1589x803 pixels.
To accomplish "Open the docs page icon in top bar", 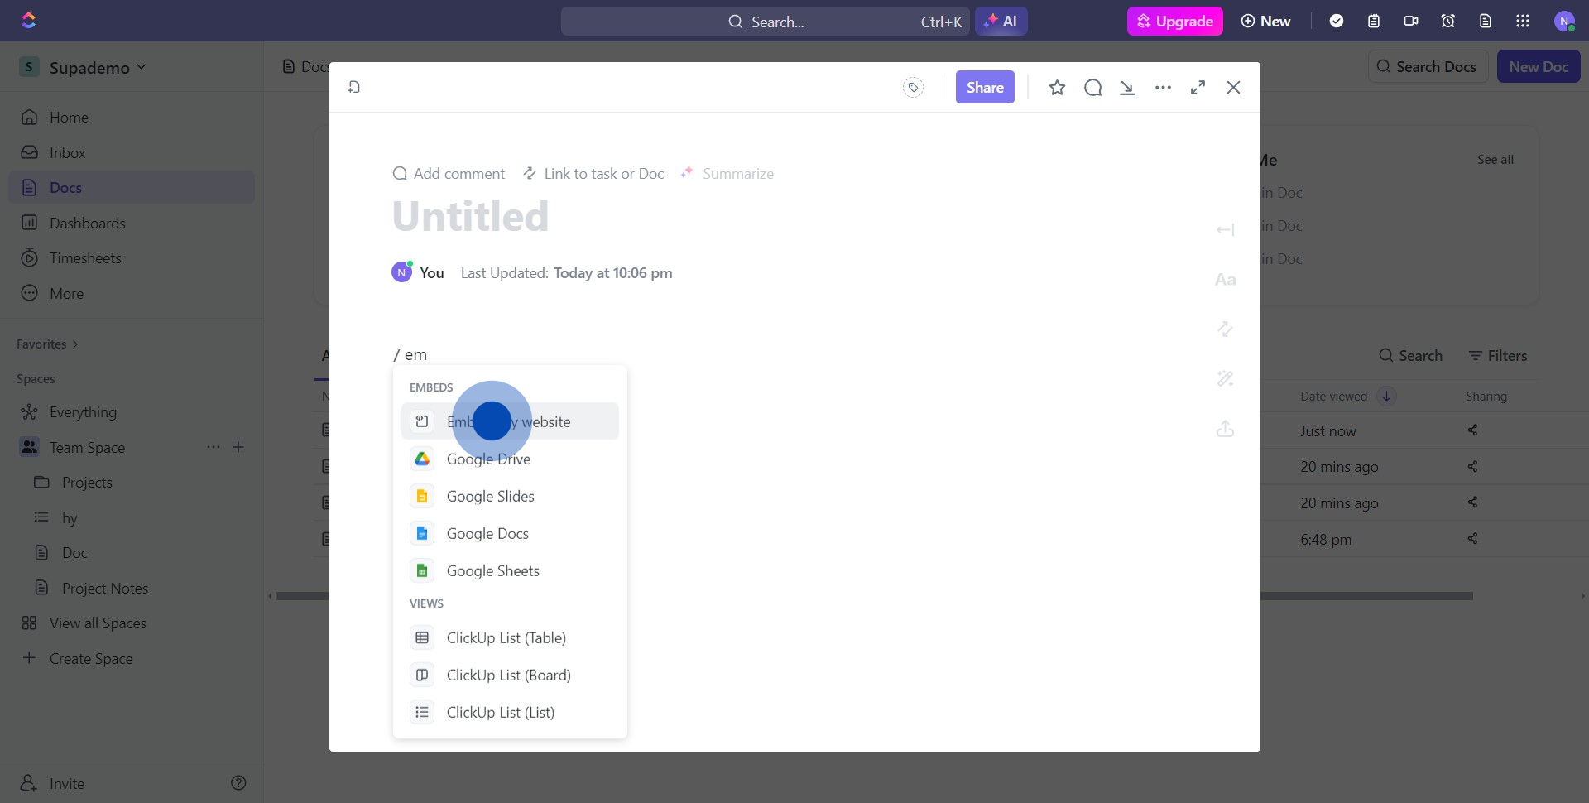I will 1486,22.
